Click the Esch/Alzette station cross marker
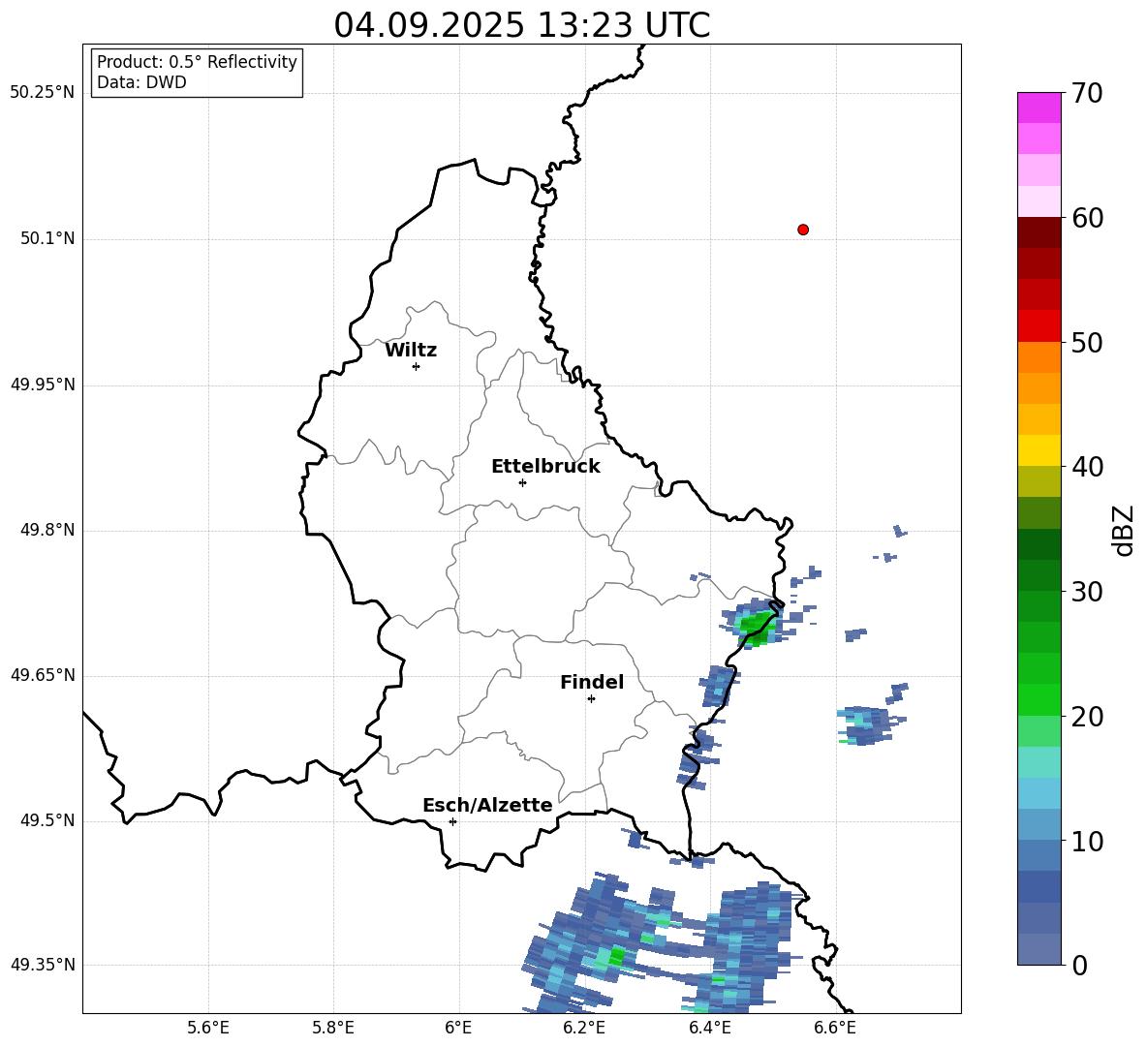Viewport: 1147px width, 1047px height. 452,821
